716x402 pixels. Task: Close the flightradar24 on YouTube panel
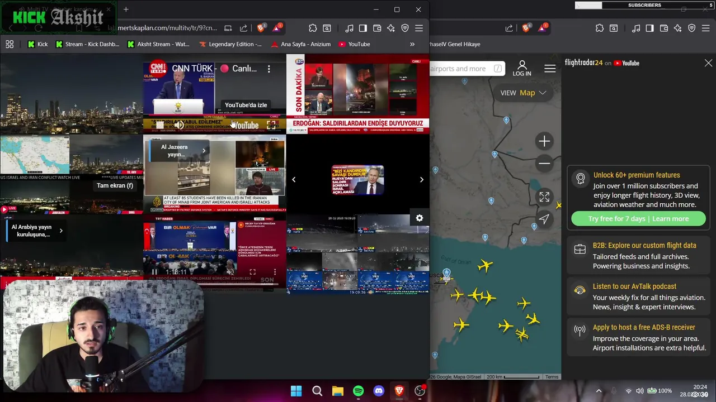click(x=708, y=63)
